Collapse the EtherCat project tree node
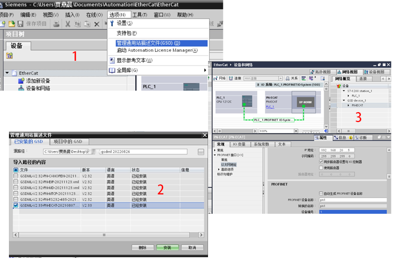Image resolution: width=394 pixels, height=262 pixels. [7, 73]
